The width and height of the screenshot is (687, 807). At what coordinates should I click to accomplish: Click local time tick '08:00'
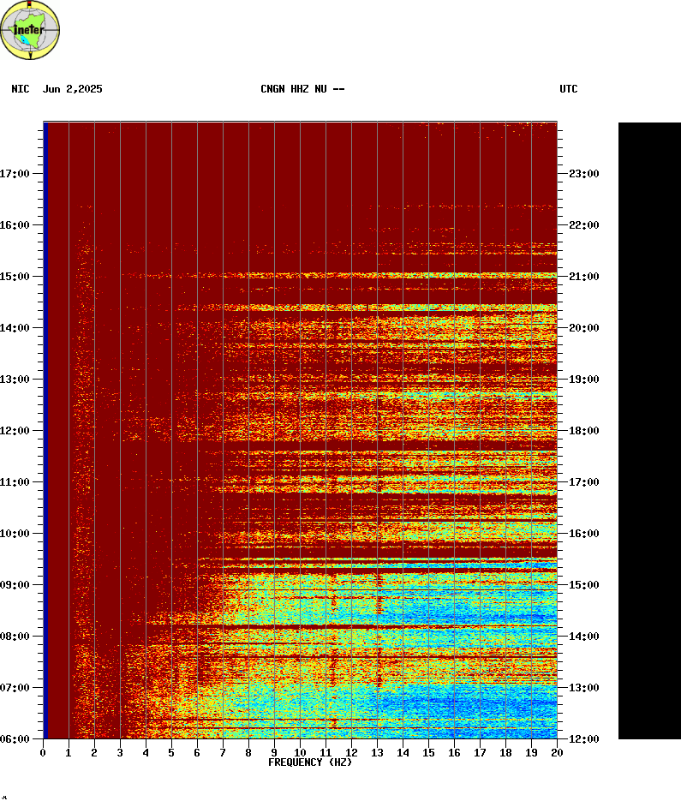15,637
